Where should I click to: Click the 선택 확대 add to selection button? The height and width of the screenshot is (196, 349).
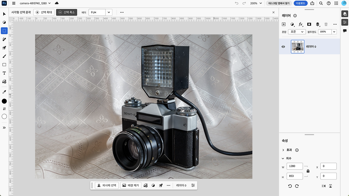click(x=44, y=12)
